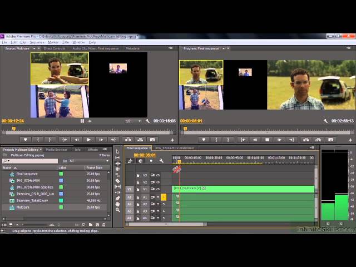
Task: Select the Slide tool
Action: (x=117, y=192)
